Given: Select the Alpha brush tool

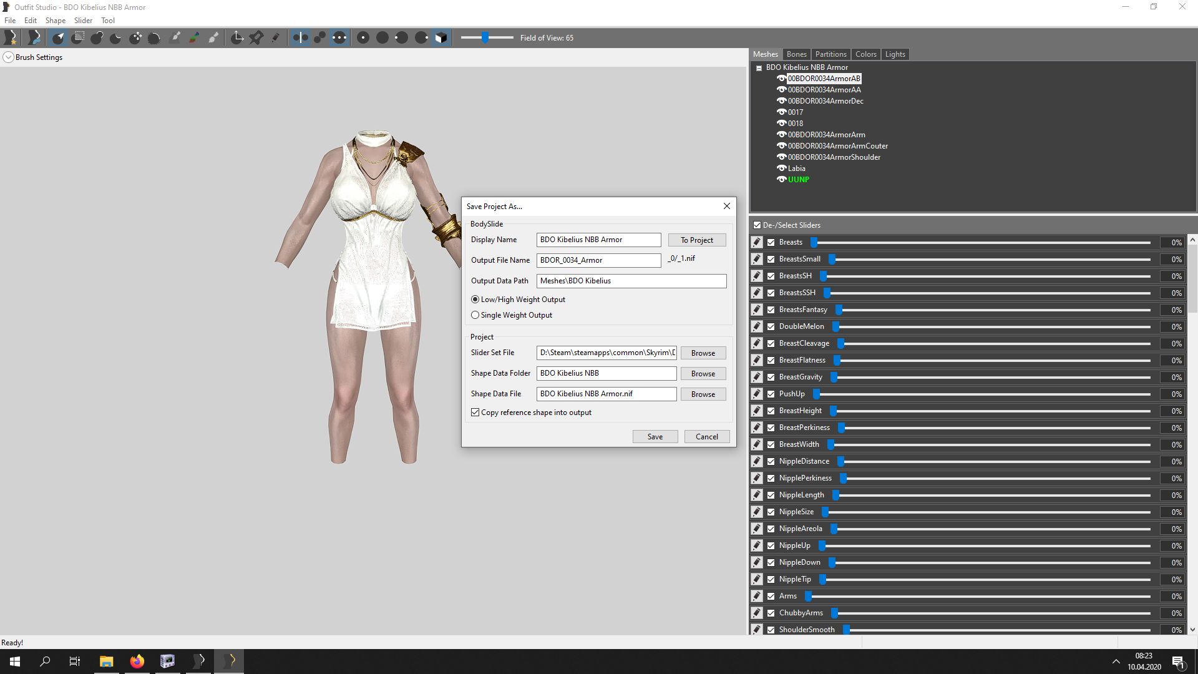Looking at the screenshot, I should (x=213, y=37).
